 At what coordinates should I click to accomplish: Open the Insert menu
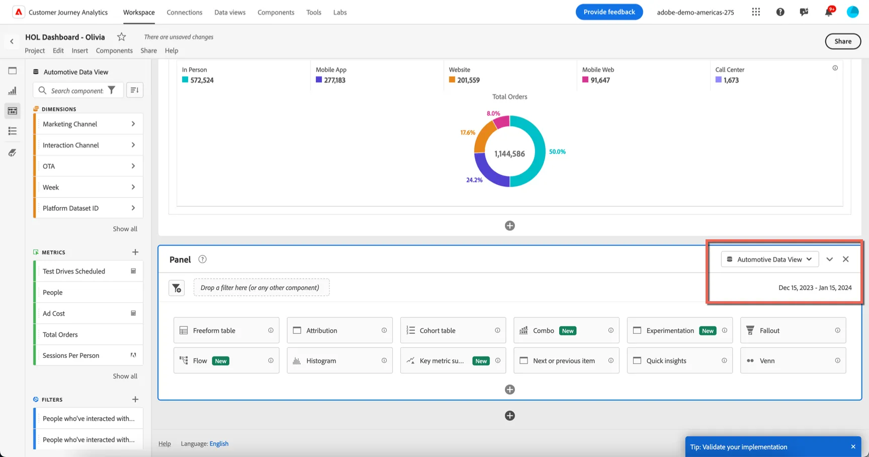pyautogui.click(x=79, y=50)
